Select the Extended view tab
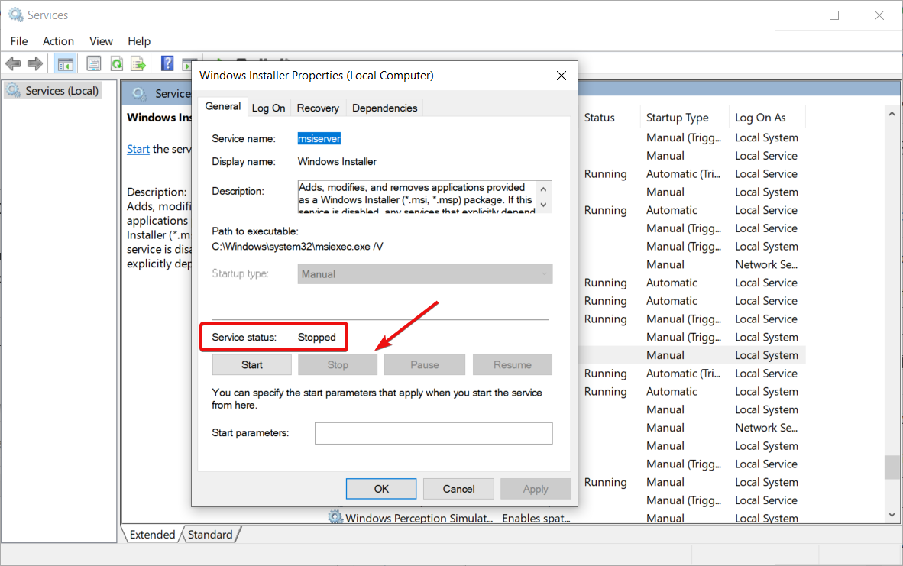 click(x=152, y=535)
